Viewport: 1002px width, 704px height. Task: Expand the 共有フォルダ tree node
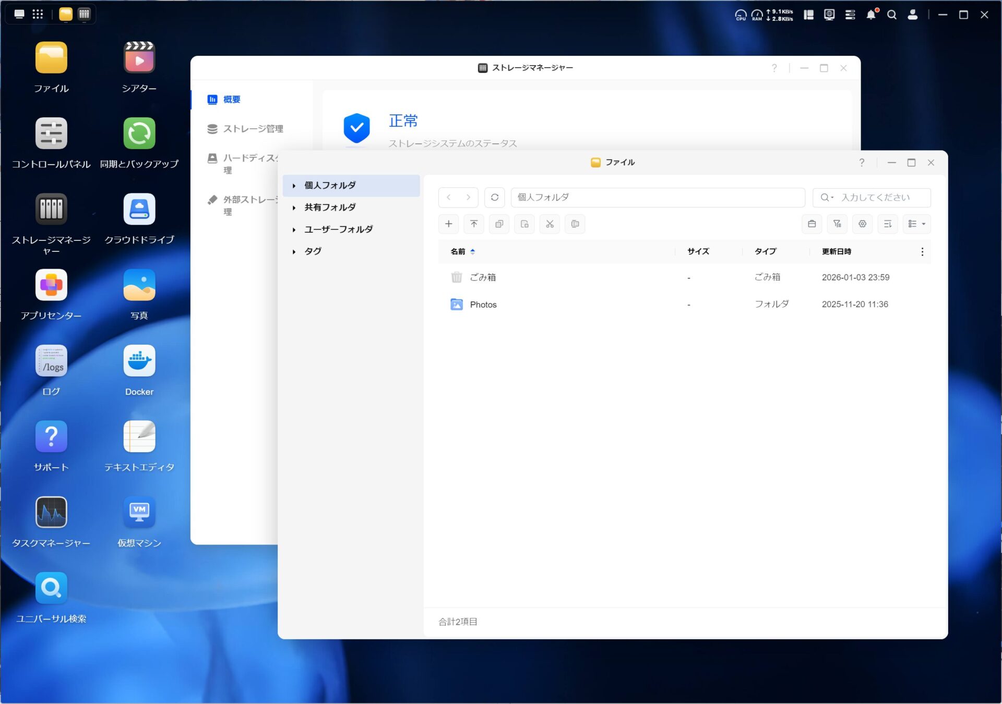[x=294, y=208]
